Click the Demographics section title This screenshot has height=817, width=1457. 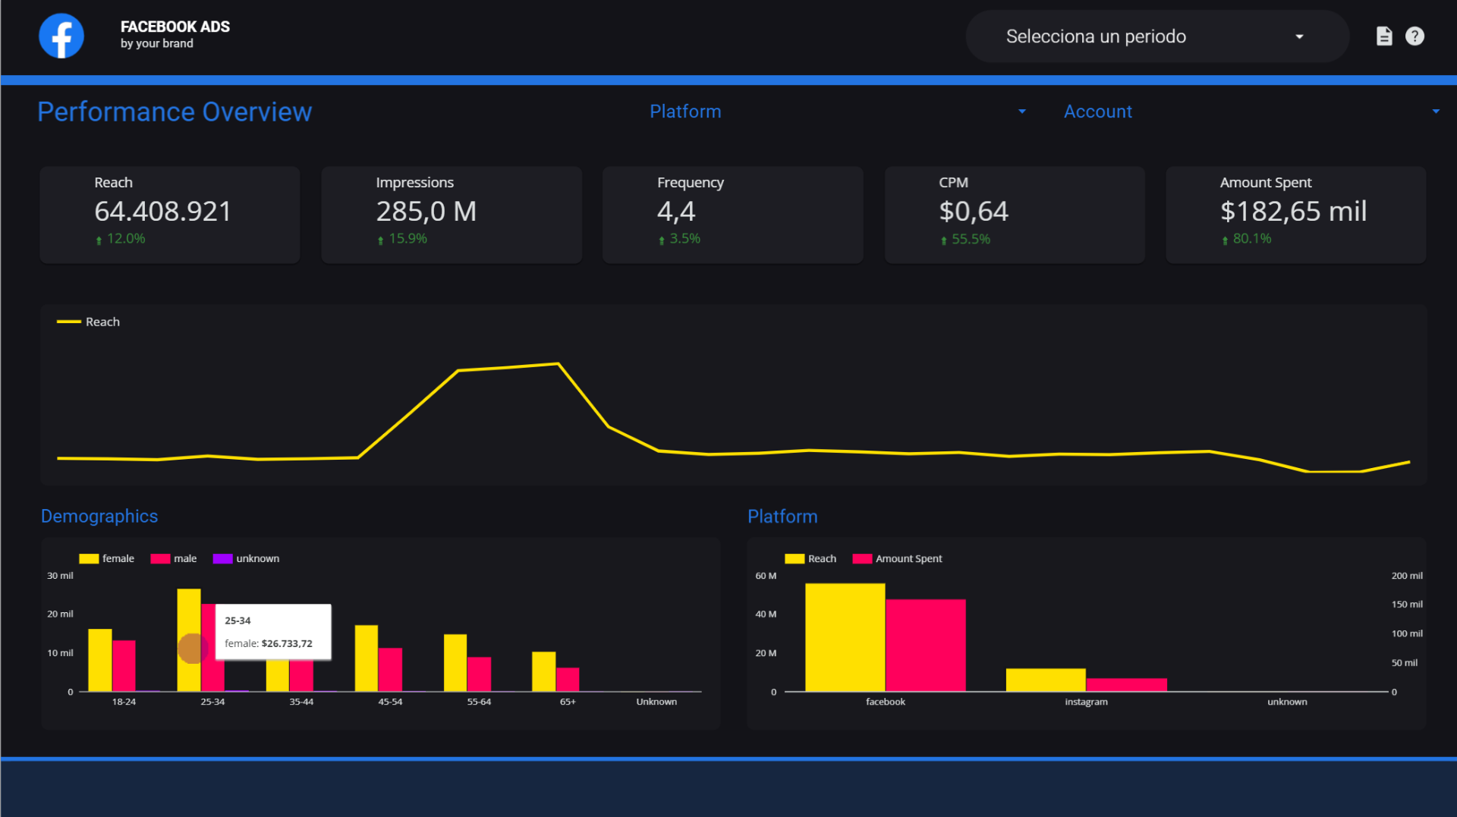point(99,516)
